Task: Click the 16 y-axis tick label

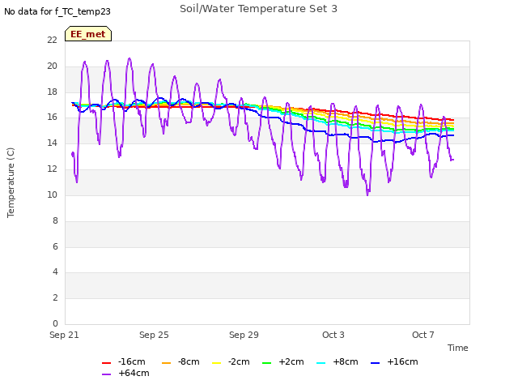Action: click(x=52, y=118)
